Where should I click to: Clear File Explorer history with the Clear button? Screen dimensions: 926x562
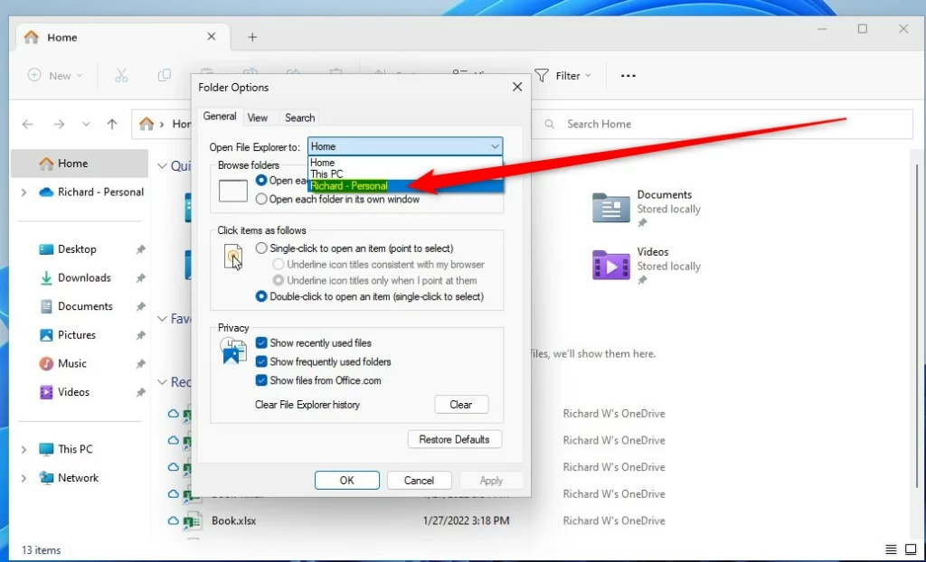pos(461,404)
